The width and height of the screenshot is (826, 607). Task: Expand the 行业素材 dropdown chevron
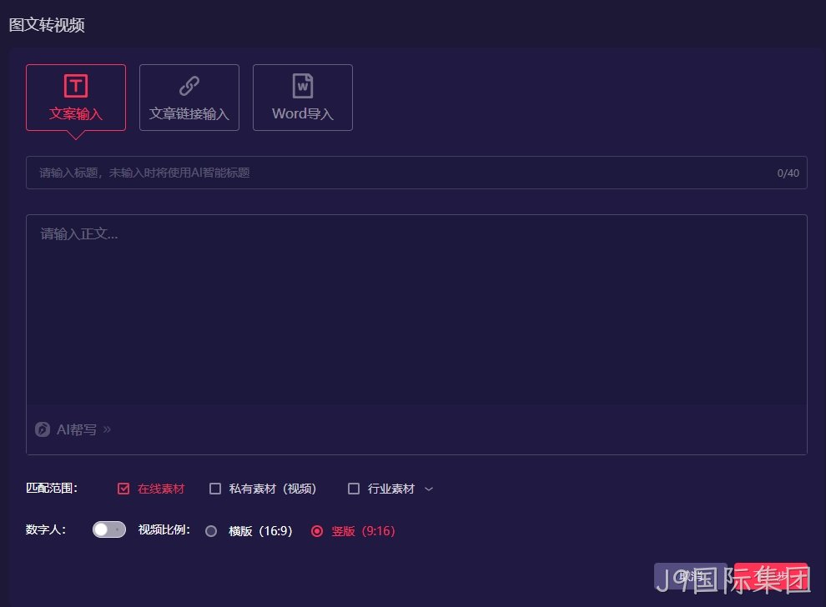click(429, 489)
